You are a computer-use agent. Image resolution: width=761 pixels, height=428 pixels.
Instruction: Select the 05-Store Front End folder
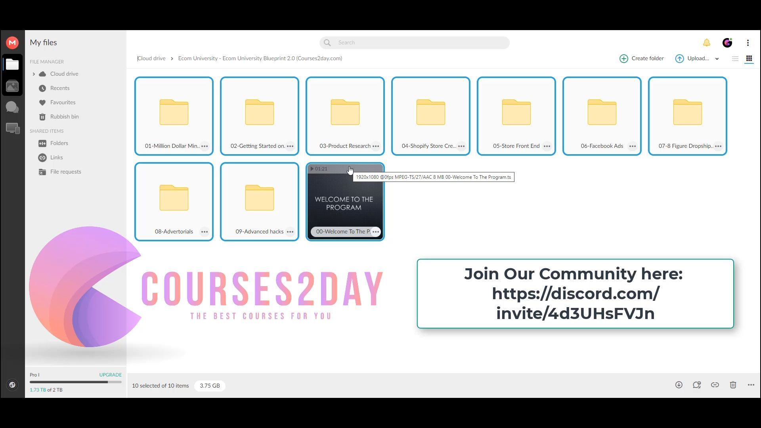pyautogui.click(x=516, y=116)
